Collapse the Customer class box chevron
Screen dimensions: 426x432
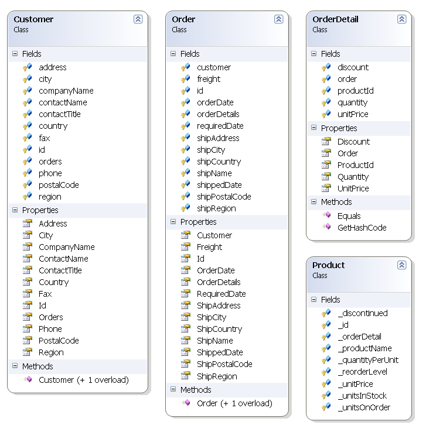coord(138,19)
